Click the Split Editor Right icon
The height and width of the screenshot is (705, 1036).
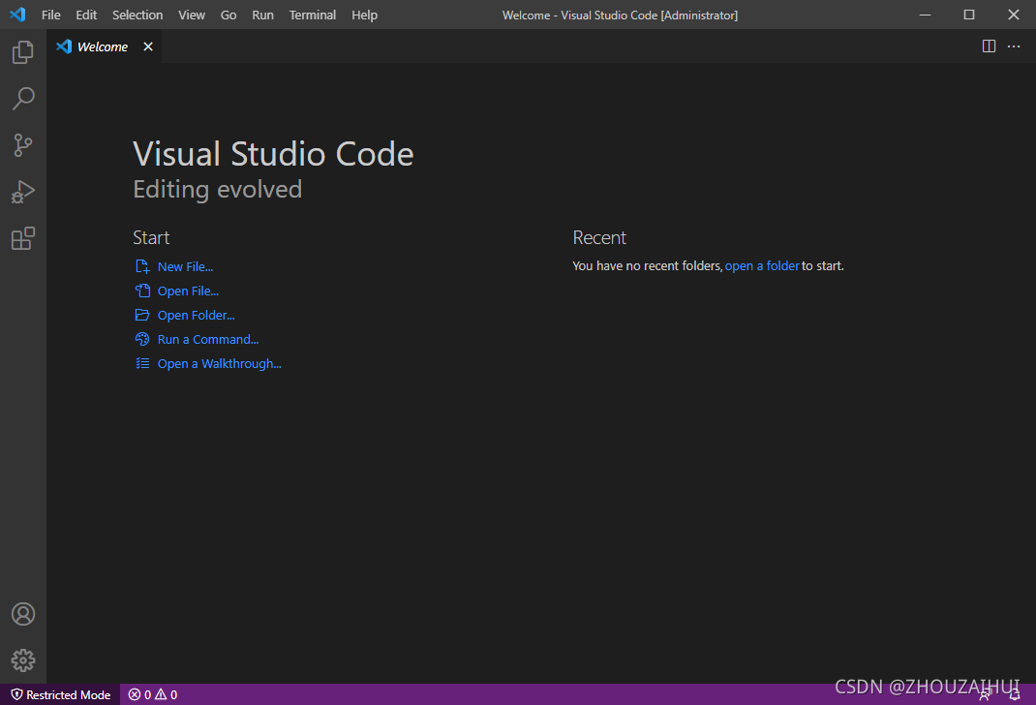click(989, 46)
